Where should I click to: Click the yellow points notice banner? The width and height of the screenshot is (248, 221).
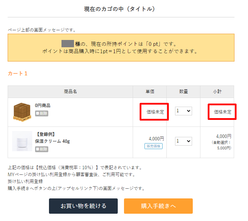[x=121, y=48]
